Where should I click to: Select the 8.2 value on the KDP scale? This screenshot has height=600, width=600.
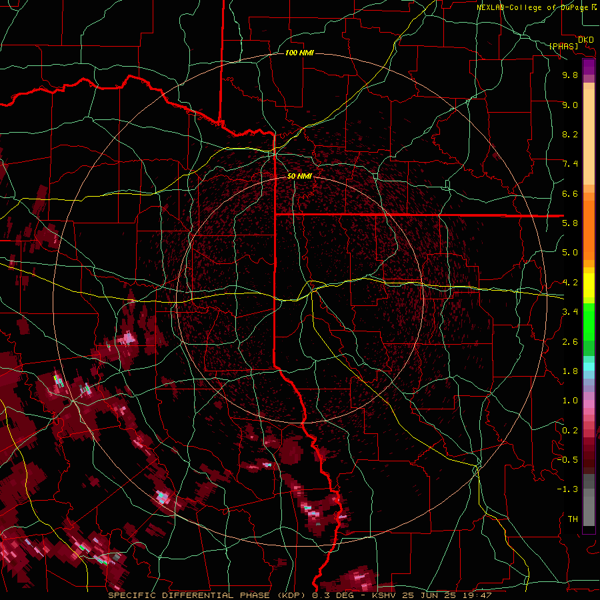[x=570, y=134]
